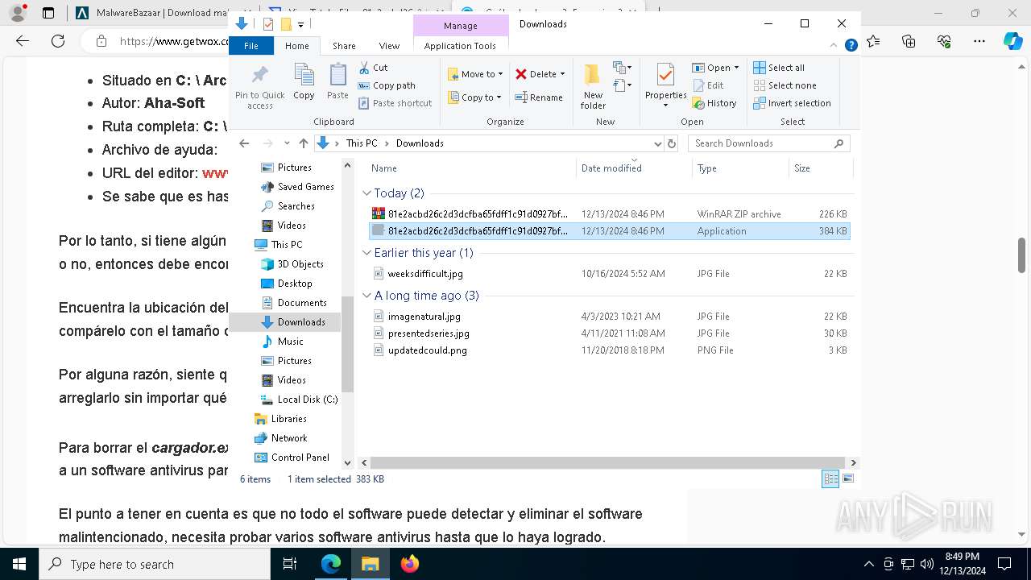The width and height of the screenshot is (1031, 580).
Task: Click the Explorer Help question mark icon
Action: [851, 46]
